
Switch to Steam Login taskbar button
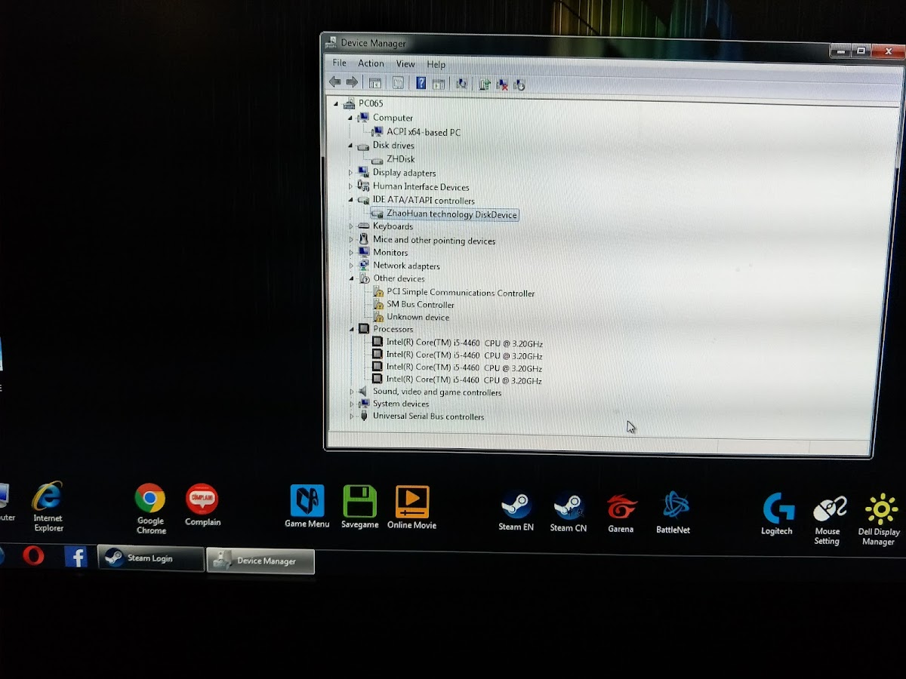(151, 559)
